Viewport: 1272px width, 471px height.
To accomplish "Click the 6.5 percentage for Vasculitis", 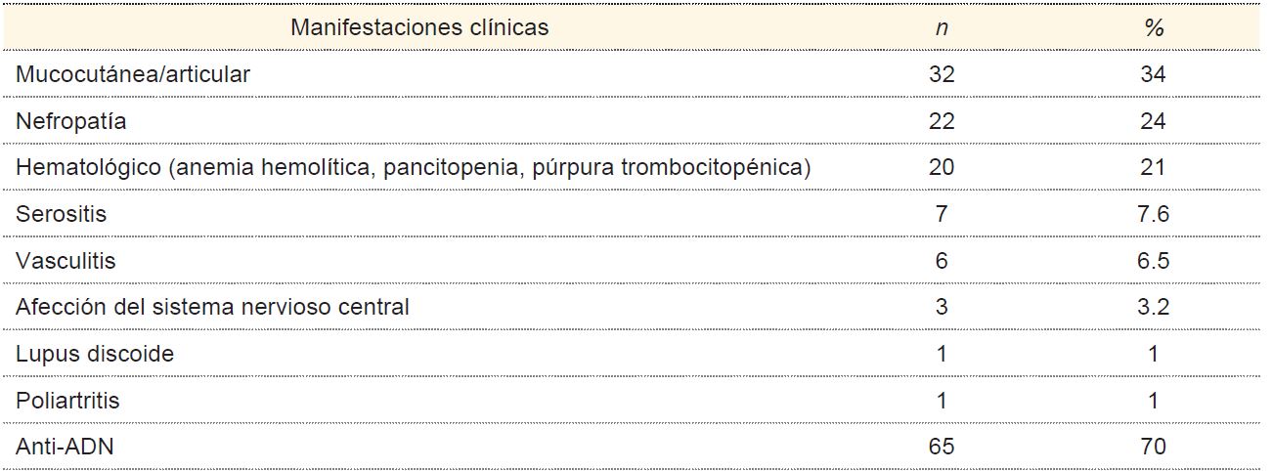I will click(x=1154, y=261).
